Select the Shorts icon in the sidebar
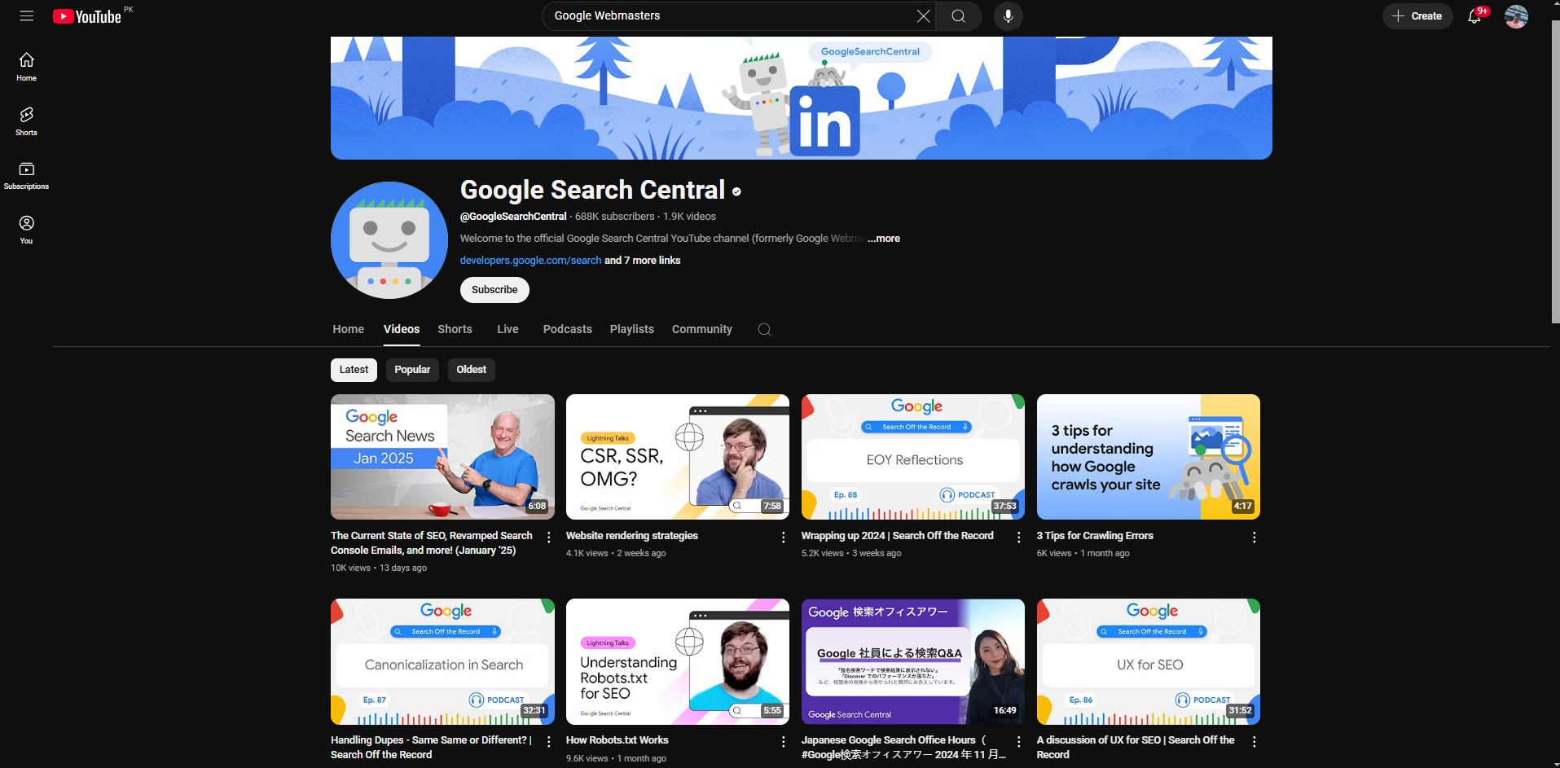The width and height of the screenshot is (1560, 768). click(26, 120)
